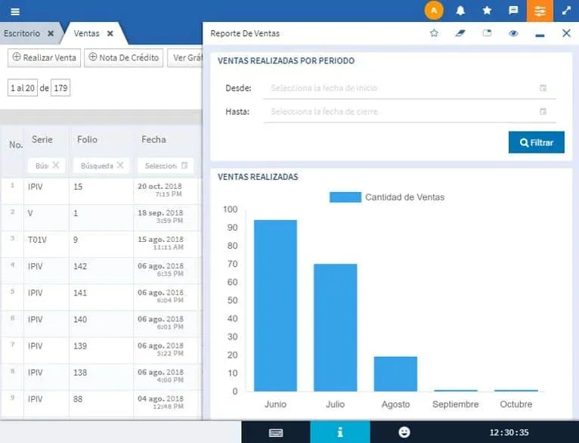
Task: Select the T01V series row
Action: tap(101, 244)
